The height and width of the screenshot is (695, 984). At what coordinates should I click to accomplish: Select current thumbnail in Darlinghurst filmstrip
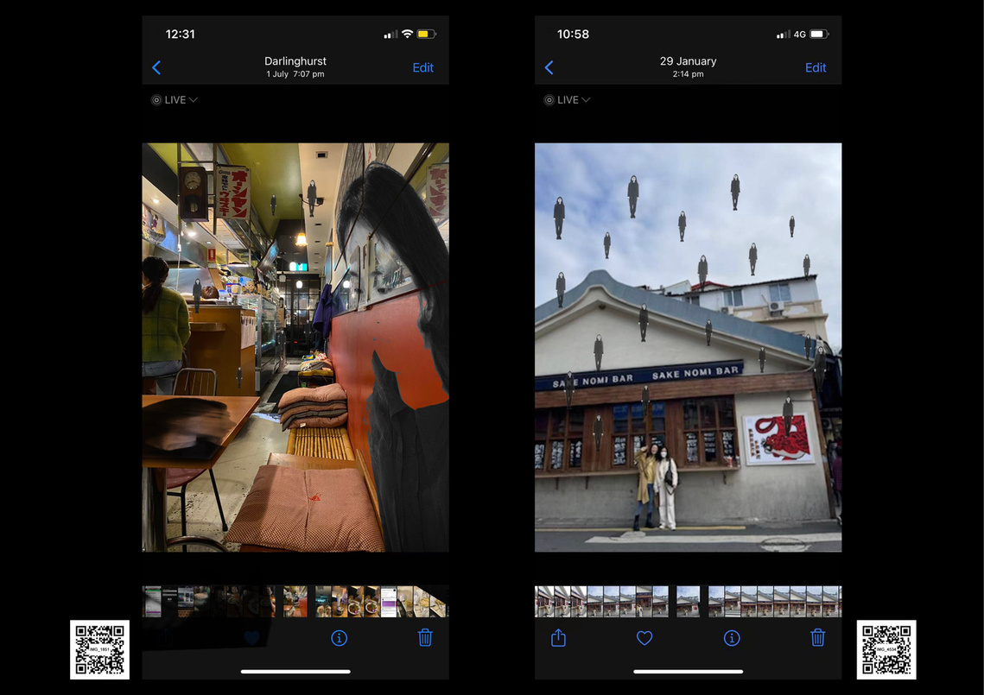[295, 602]
